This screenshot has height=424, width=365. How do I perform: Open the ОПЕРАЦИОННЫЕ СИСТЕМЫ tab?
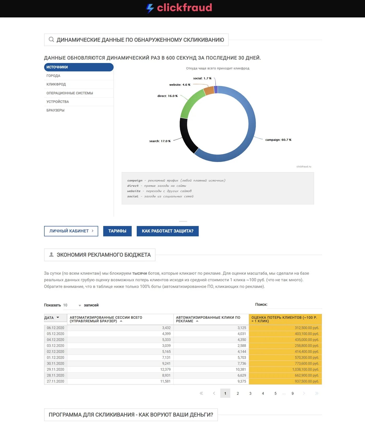(x=79, y=93)
